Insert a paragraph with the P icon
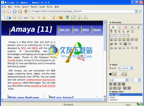 click(x=128, y=32)
